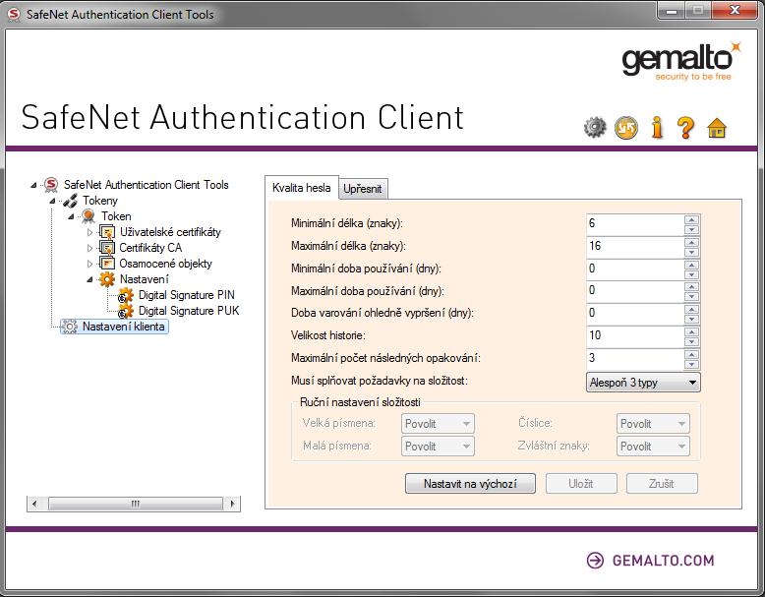This screenshot has height=597, width=765.
Task: Select Nastavení klienta tree item
Action: [124, 327]
